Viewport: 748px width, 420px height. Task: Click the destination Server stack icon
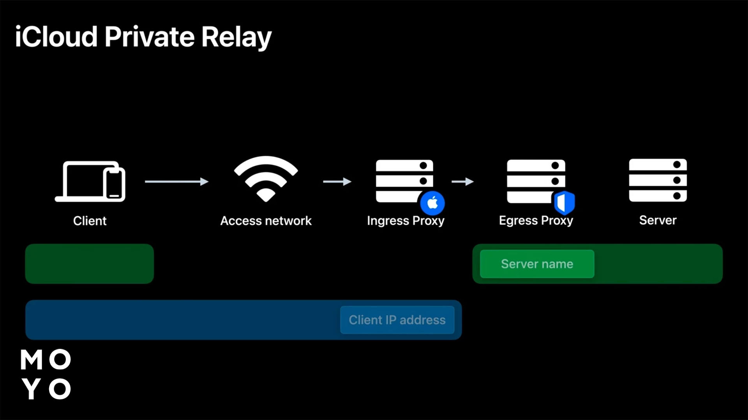(658, 180)
